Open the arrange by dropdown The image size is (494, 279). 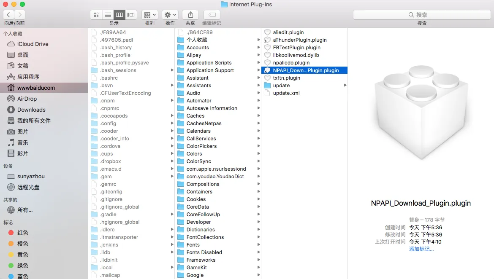(x=149, y=15)
